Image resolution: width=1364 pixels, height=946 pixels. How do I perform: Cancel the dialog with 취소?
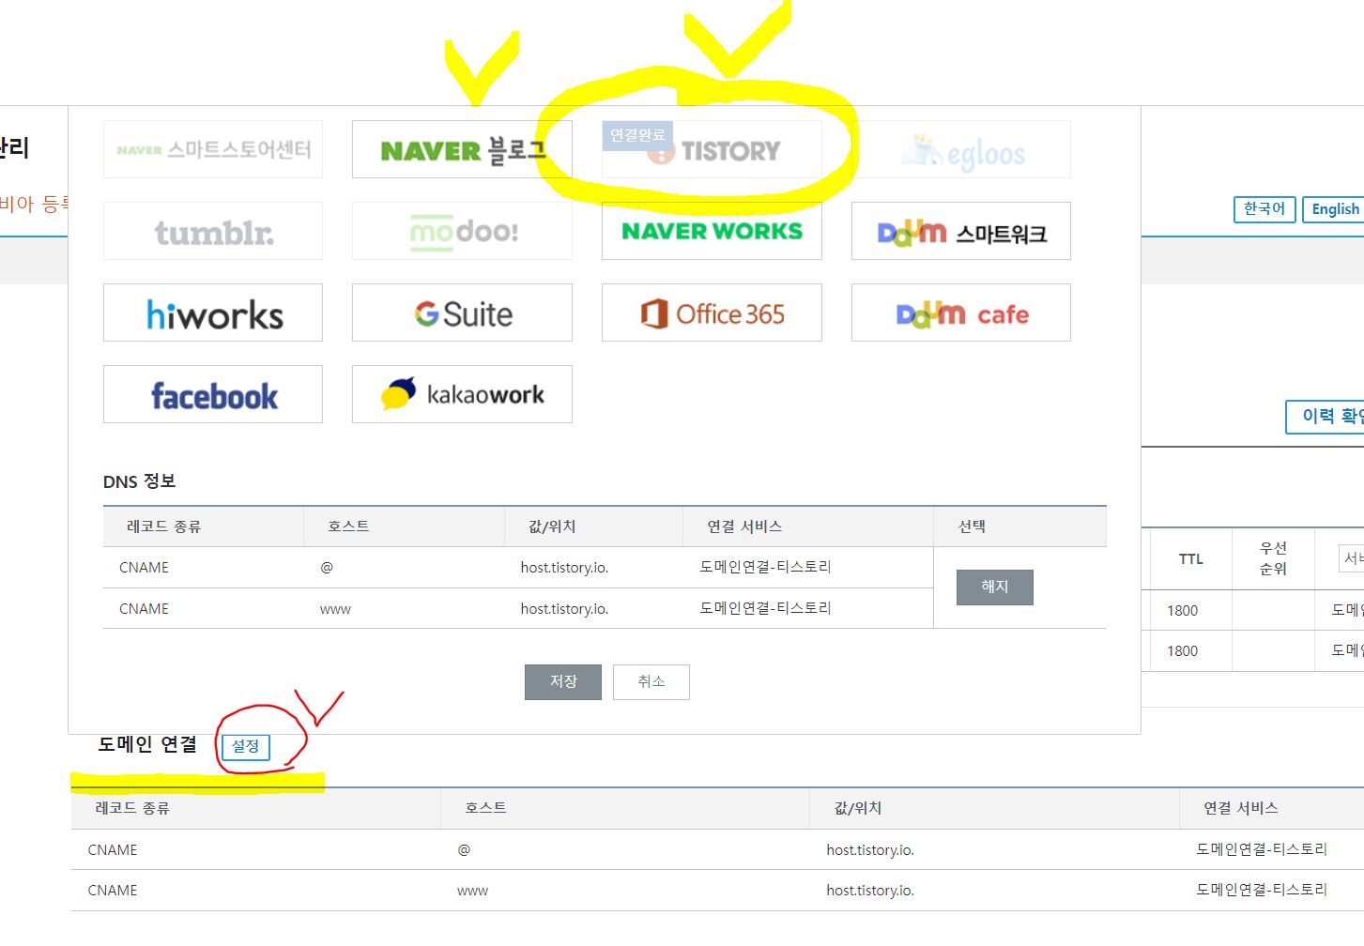[x=651, y=681]
